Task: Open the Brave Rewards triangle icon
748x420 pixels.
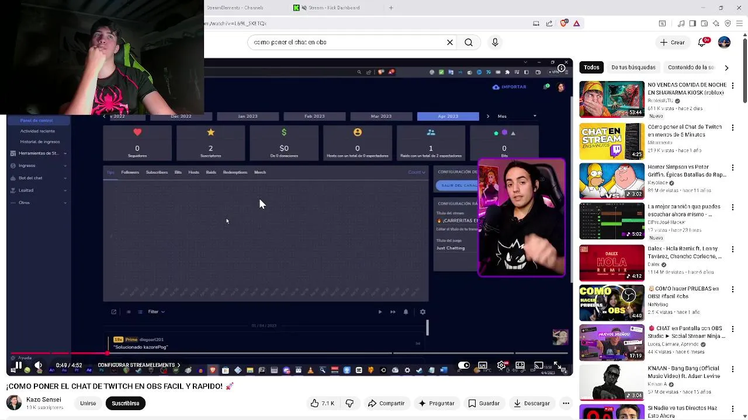Action: click(x=576, y=23)
